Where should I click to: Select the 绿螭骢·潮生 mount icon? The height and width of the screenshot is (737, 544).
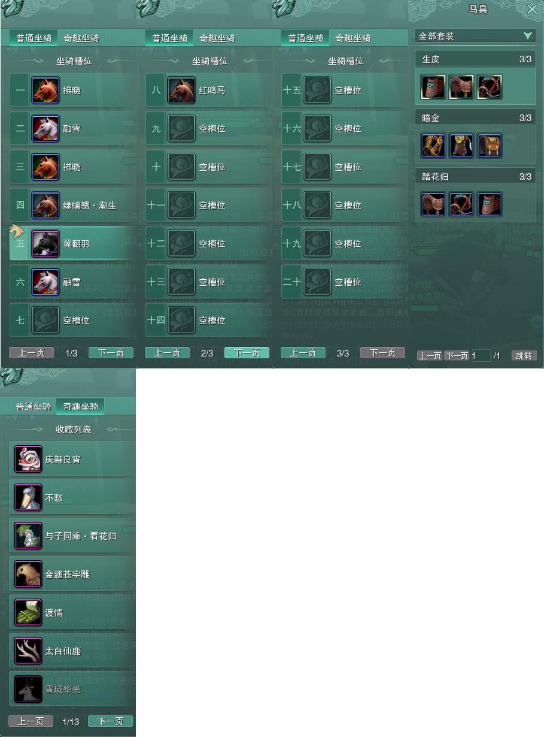(45, 206)
